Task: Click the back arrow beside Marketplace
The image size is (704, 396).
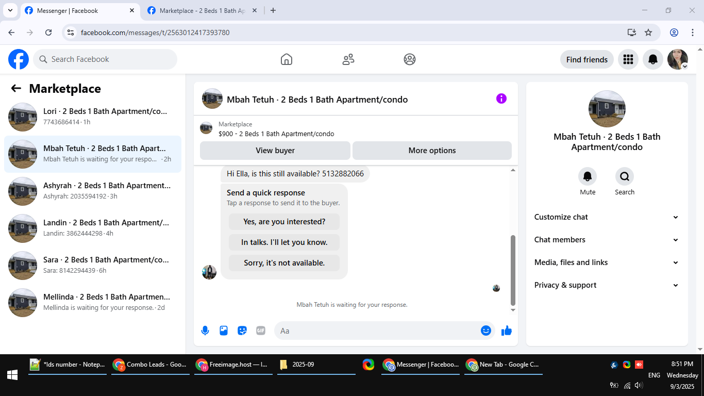Action: pyautogui.click(x=16, y=88)
